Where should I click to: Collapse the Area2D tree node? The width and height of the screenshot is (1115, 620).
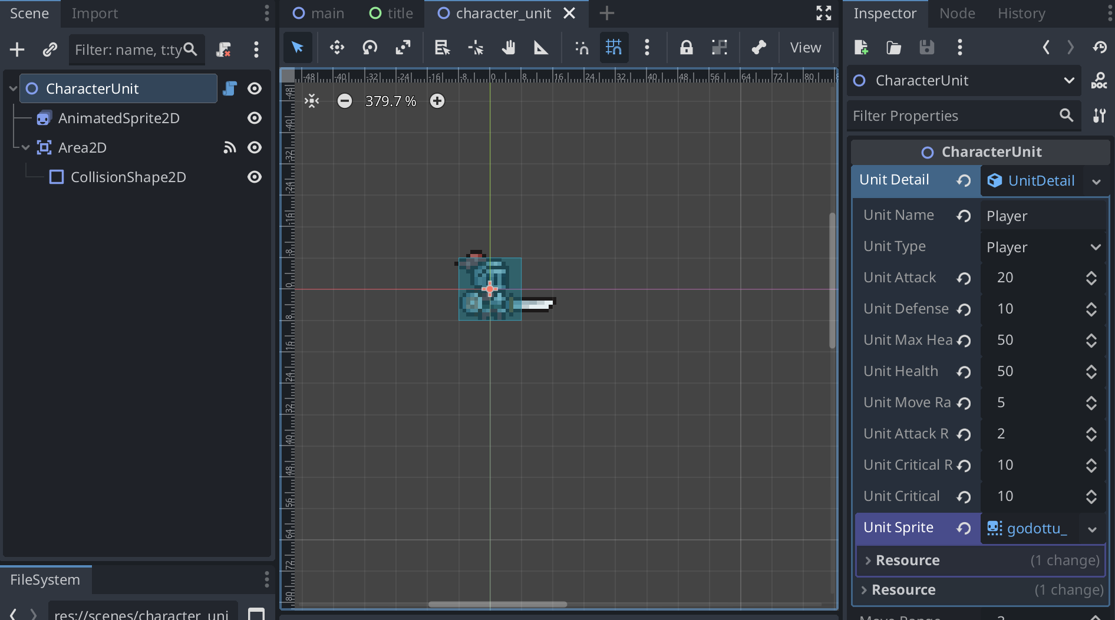[25, 147]
